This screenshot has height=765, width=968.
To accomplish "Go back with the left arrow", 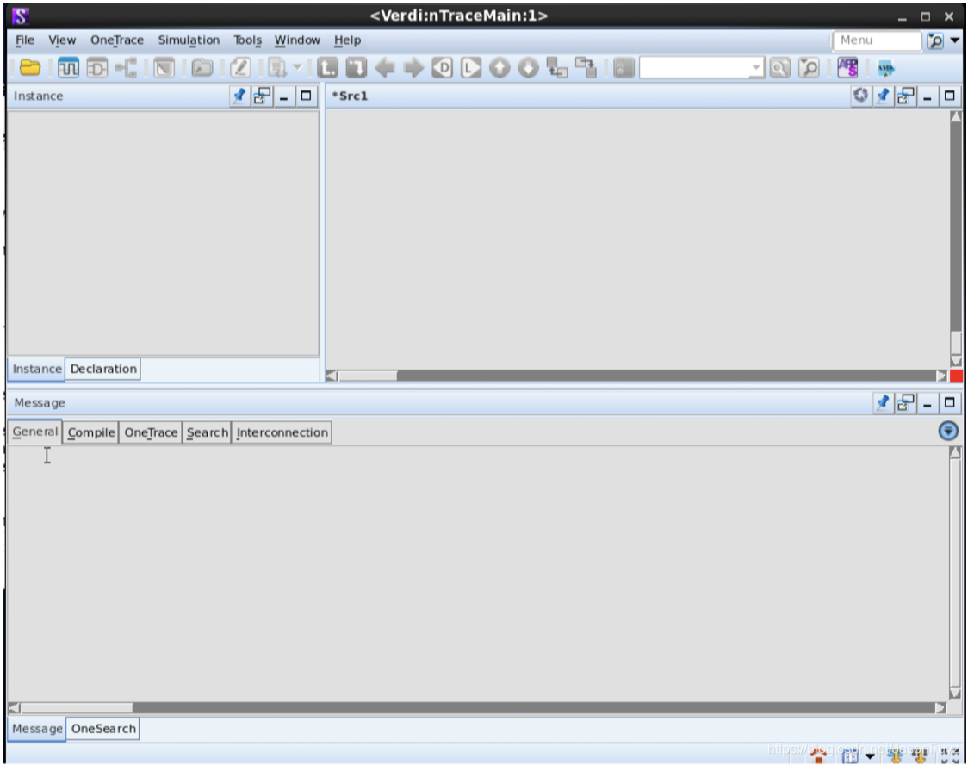I will 385,68.
